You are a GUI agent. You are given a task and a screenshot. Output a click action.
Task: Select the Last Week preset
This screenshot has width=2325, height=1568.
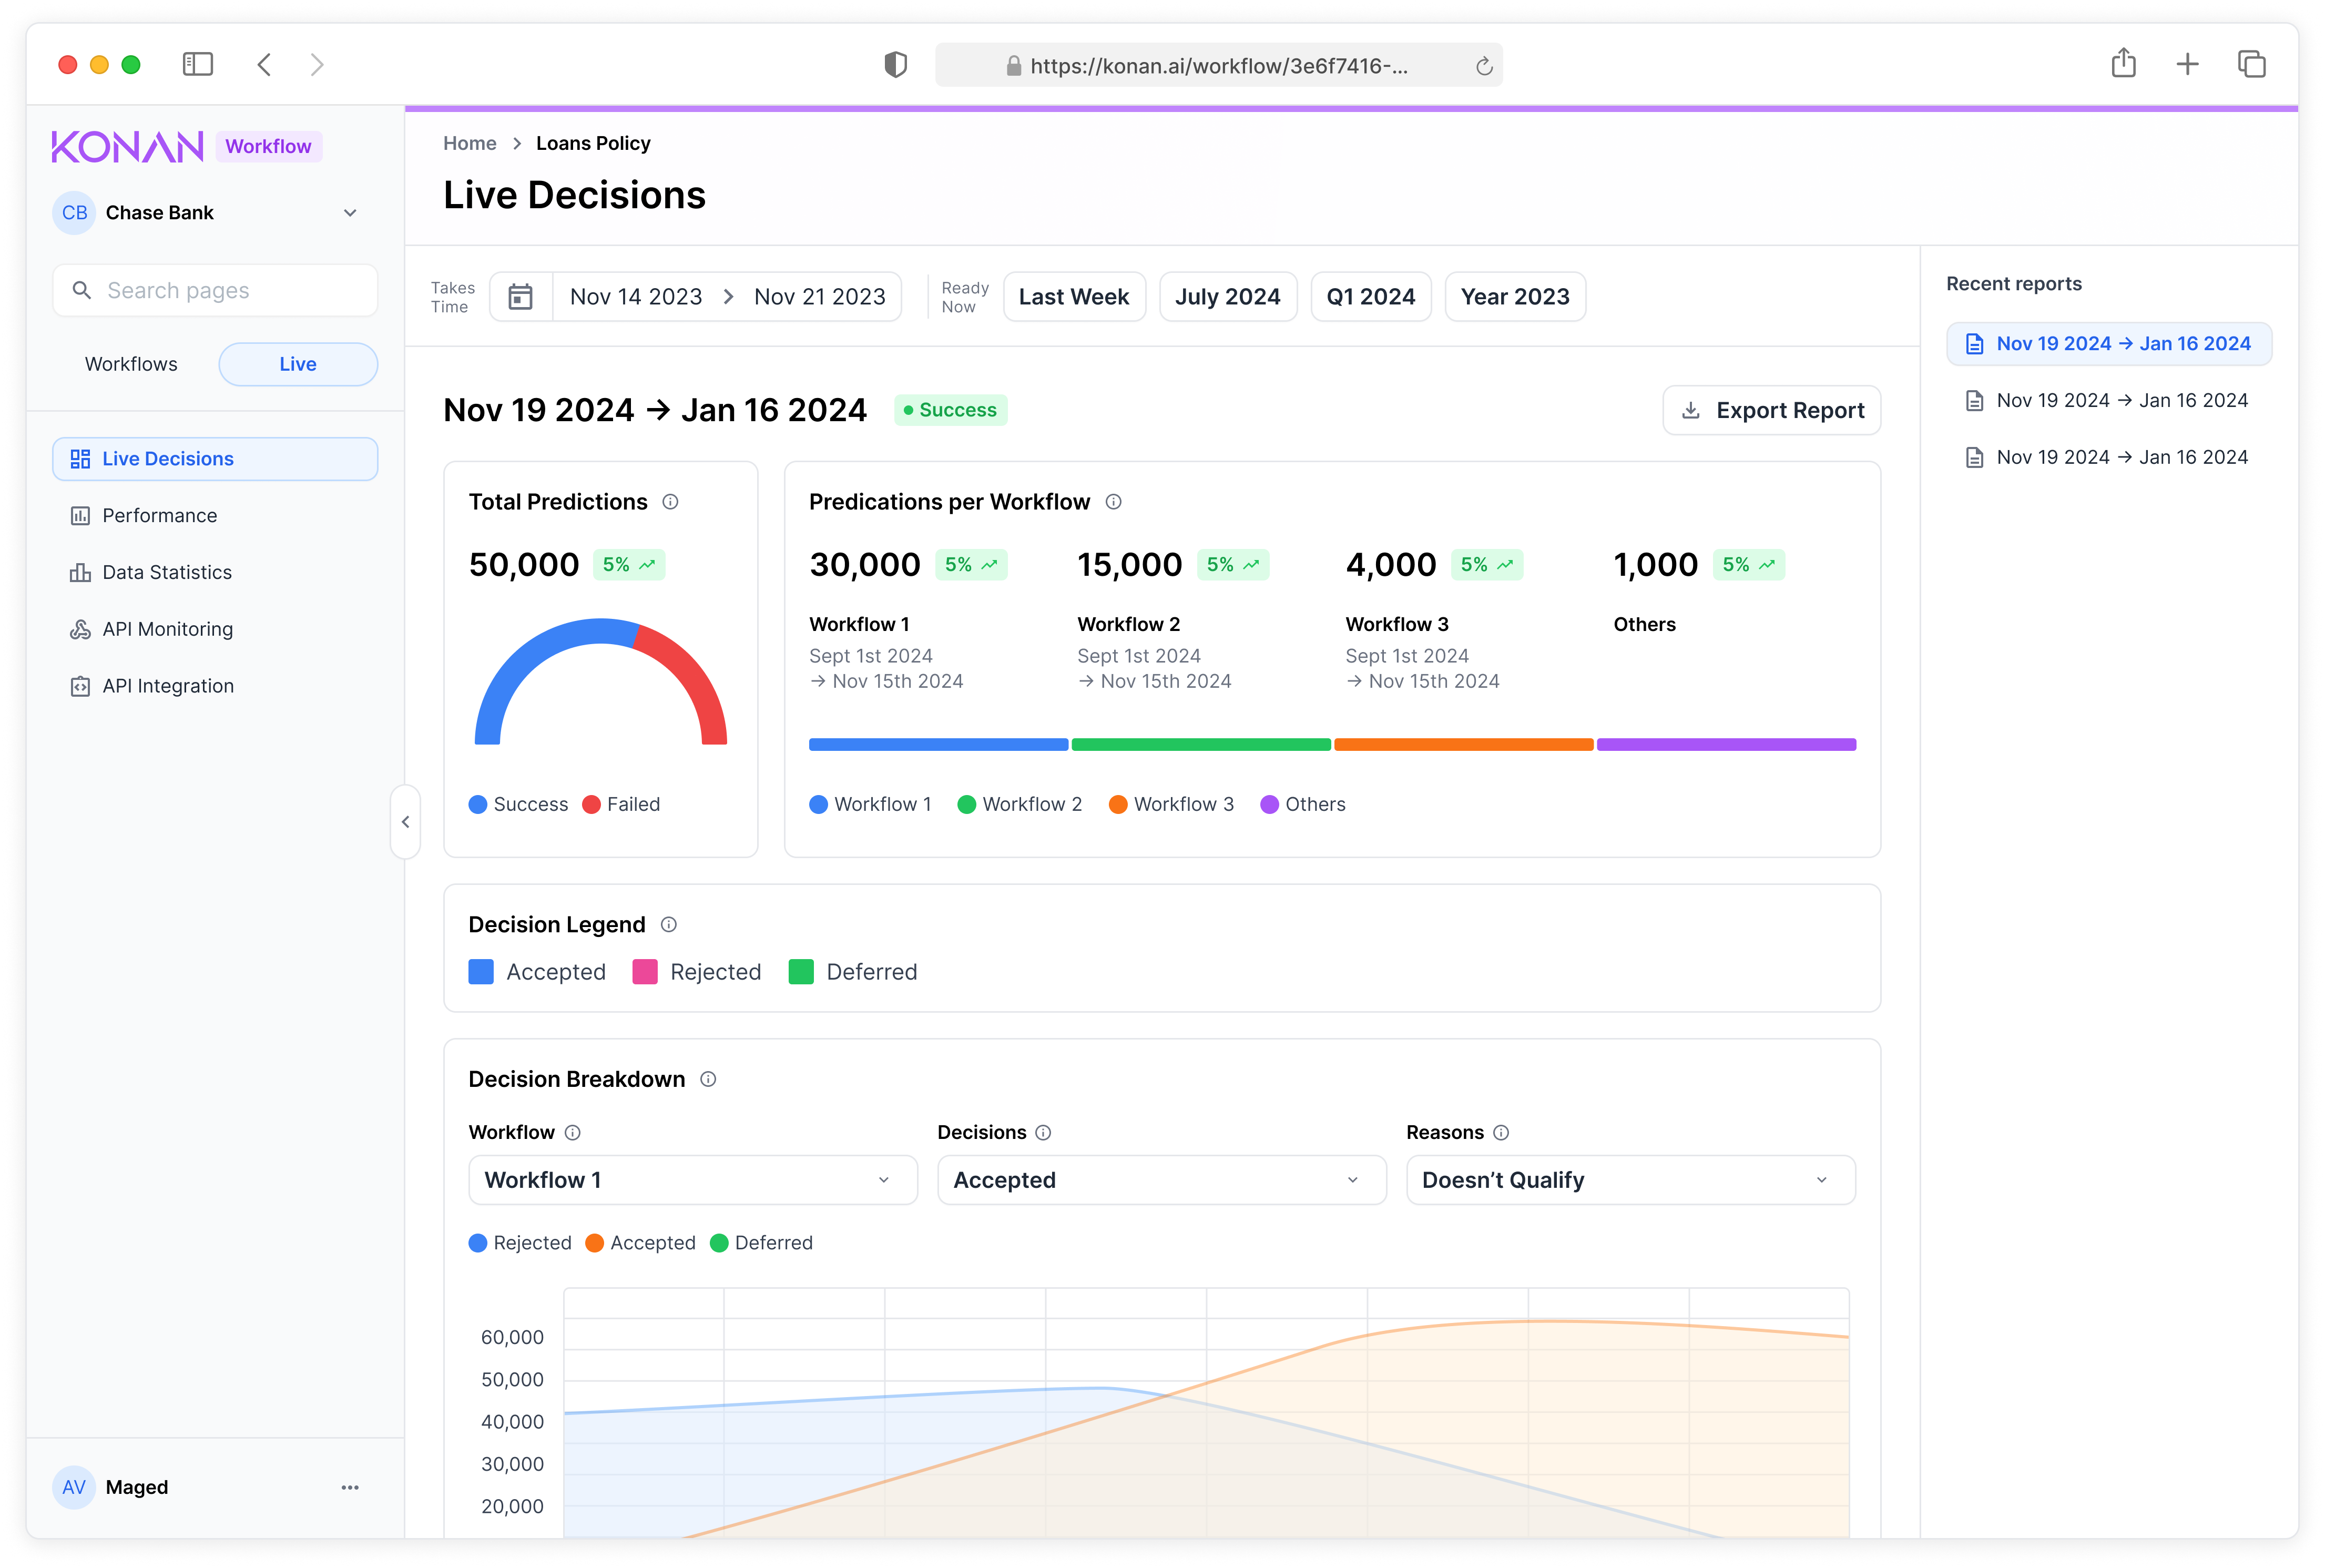1074,297
